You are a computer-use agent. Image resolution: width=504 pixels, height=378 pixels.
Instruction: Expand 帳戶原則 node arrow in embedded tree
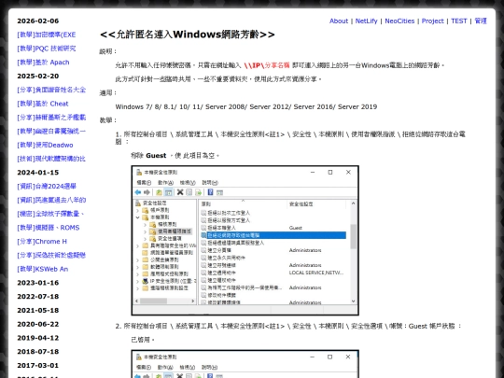click(137, 210)
